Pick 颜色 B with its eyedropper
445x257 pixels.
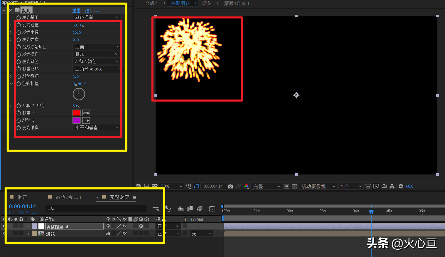[86, 120]
